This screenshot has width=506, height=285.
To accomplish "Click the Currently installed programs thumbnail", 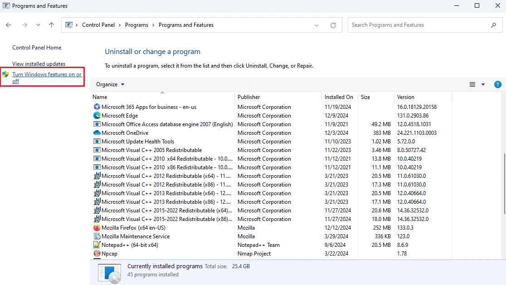I will click(110, 273).
